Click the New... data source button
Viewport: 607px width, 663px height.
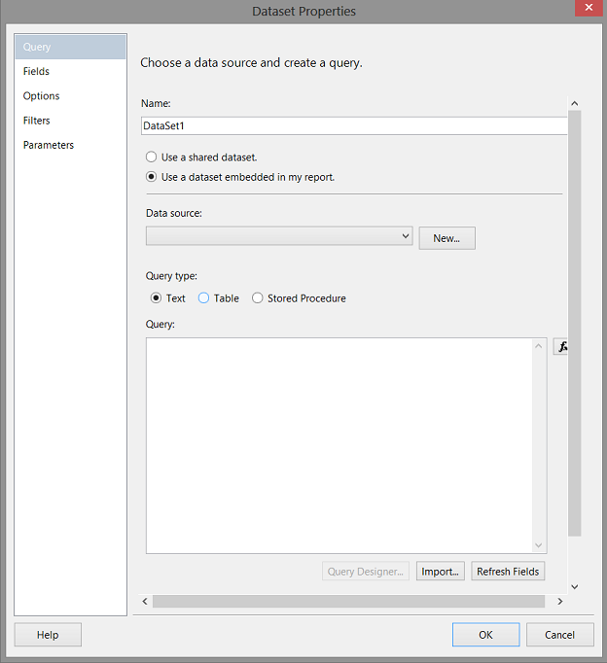pos(446,238)
